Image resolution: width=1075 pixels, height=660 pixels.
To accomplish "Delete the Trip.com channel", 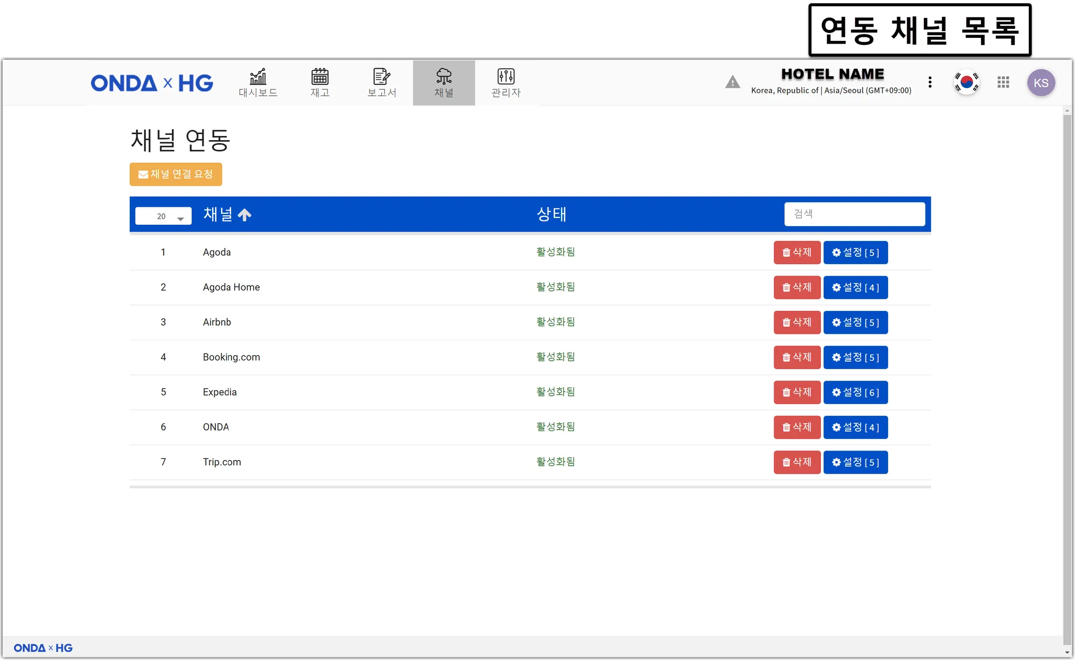I will 797,463.
